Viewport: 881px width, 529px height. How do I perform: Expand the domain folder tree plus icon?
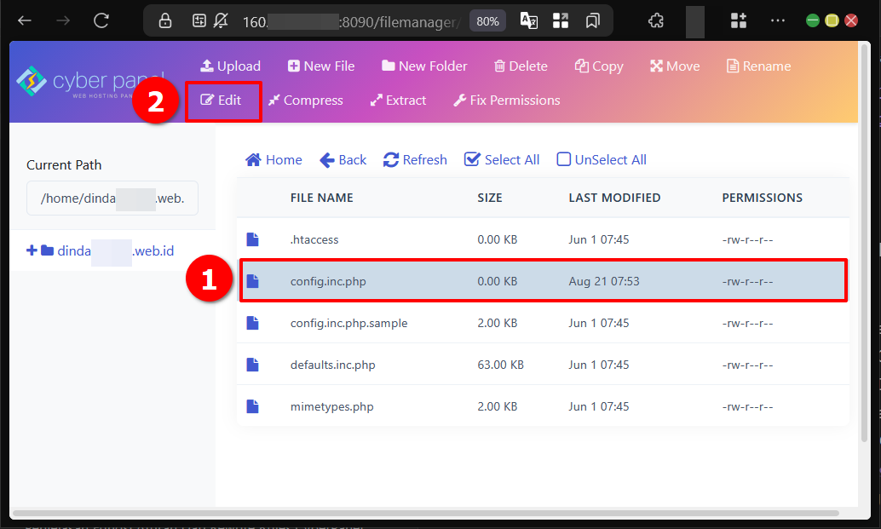click(32, 250)
